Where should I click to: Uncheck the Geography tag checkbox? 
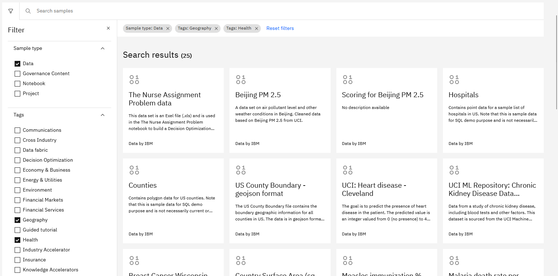click(x=17, y=220)
